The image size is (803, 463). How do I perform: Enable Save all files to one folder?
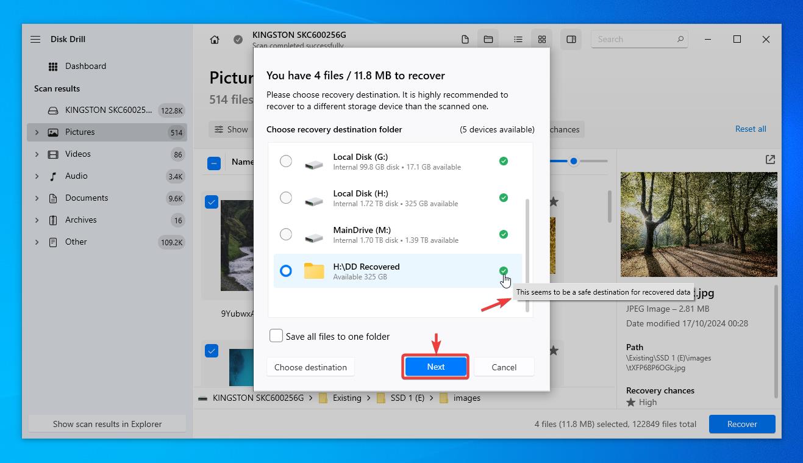pyautogui.click(x=276, y=336)
